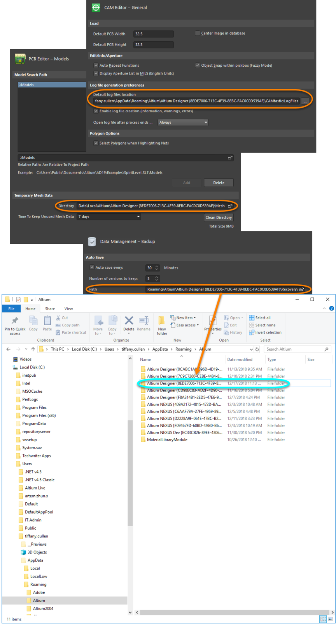The width and height of the screenshot is (336, 624).
Task: Enable Center Image in database checkbox
Action: tap(198, 34)
